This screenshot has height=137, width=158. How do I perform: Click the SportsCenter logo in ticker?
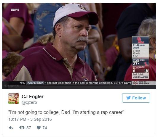tap(135, 83)
